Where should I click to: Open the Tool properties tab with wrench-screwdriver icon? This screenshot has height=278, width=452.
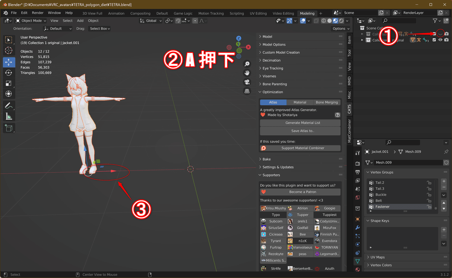pos(357,153)
